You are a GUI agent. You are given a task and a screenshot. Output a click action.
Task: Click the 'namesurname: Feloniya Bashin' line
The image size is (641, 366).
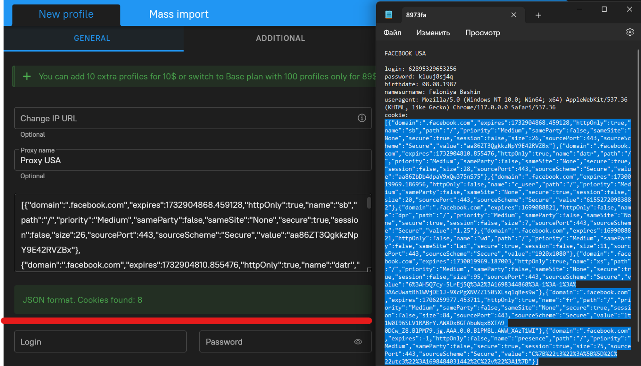432,92
